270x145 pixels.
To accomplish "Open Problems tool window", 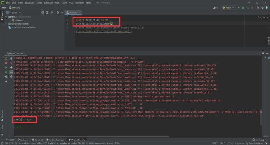I will [23, 140].
